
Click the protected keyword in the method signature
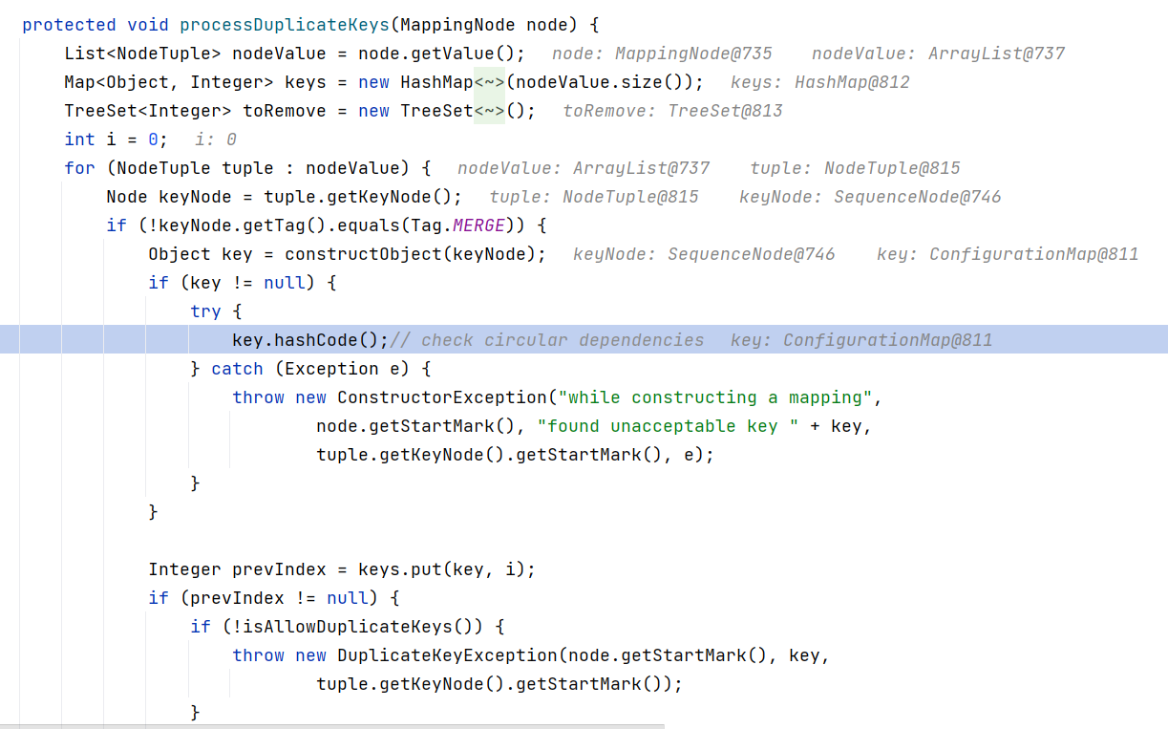point(69,25)
